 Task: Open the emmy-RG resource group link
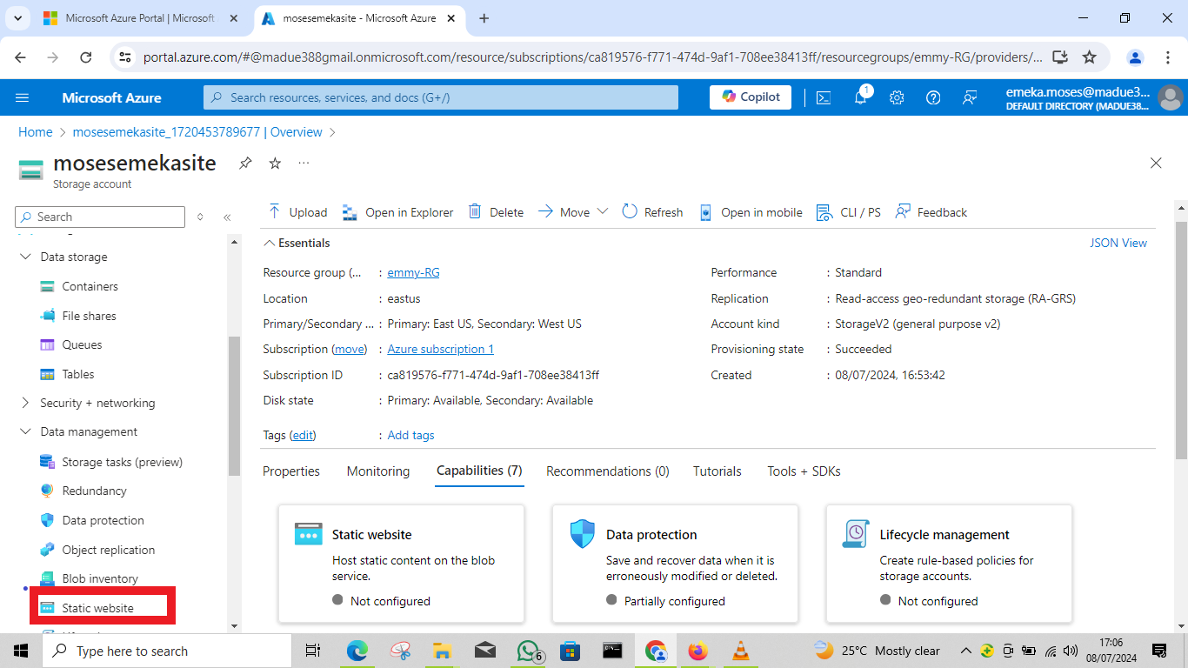point(414,273)
